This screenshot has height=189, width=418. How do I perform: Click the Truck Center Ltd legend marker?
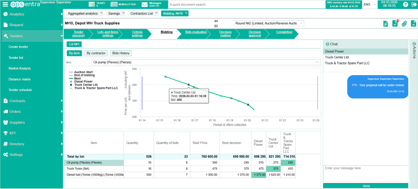71,85
